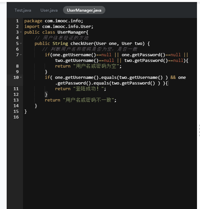Viewport: 200px width, 209px height.
Task: Collapse the null-check if block at line 7
Action: [21, 55]
